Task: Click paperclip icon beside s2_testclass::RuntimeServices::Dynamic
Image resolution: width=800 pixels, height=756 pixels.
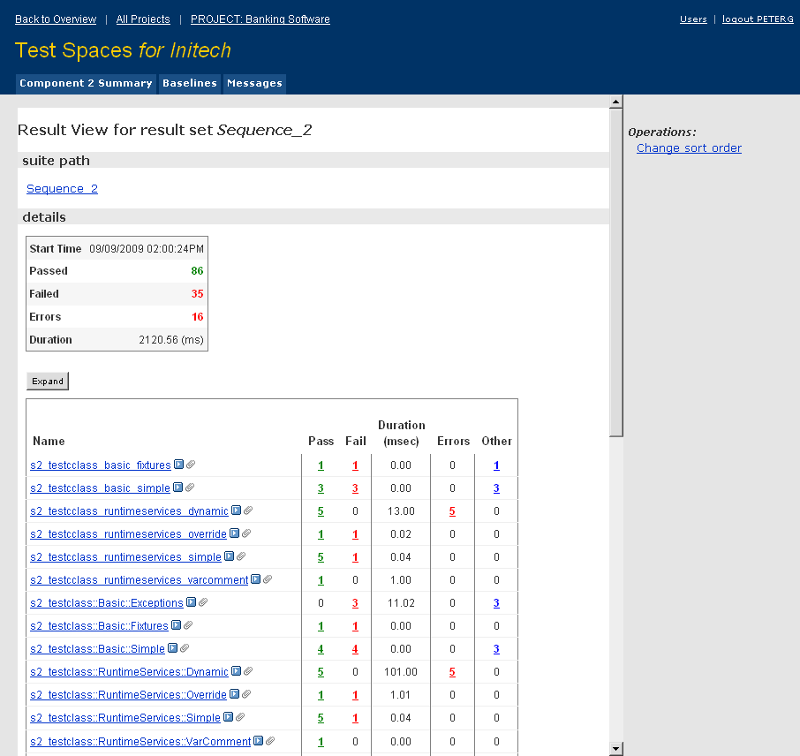Action: pyautogui.click(x=248, y=671)
